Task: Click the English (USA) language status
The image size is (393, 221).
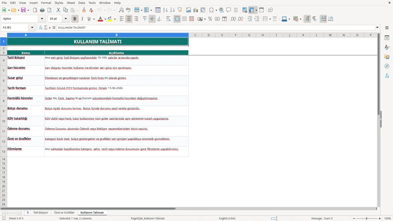Action: tap(227, 218)
